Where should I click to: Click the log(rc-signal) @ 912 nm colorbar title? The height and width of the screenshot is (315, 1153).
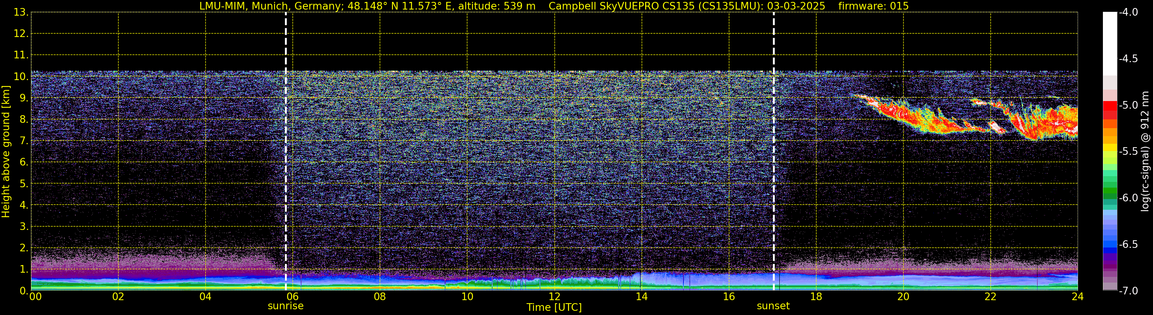click(1146, 151)
